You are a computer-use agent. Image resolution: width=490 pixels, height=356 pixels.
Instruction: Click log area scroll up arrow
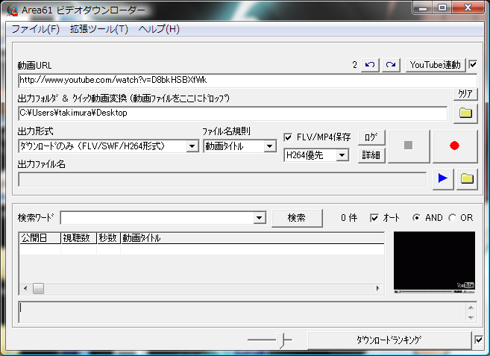click(471, 307)
